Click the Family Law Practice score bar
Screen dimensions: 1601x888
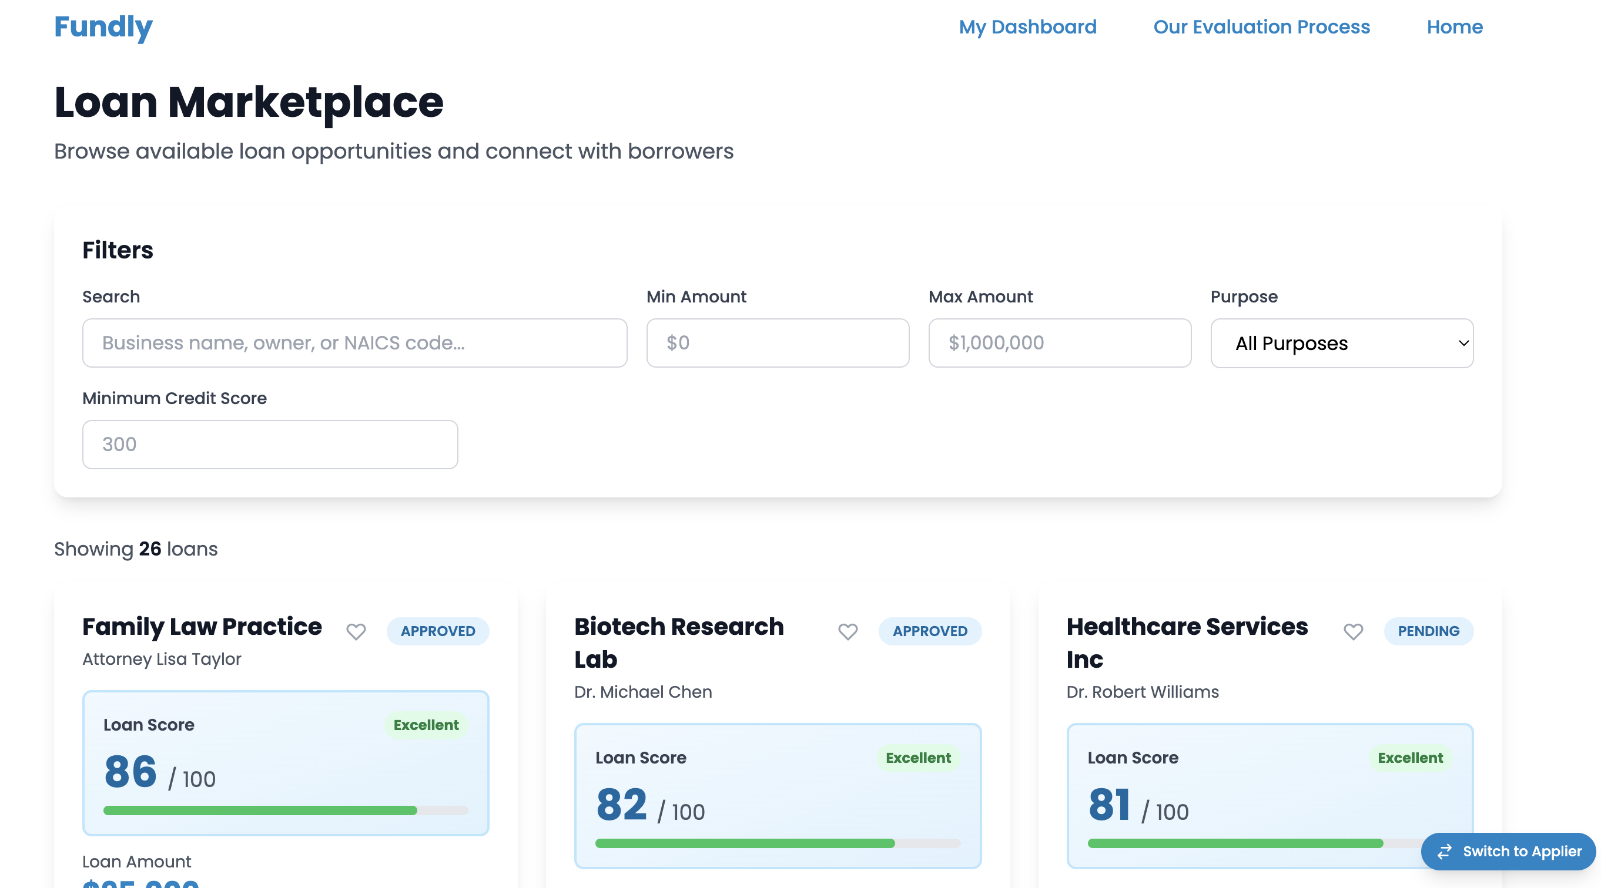point(285,810)
